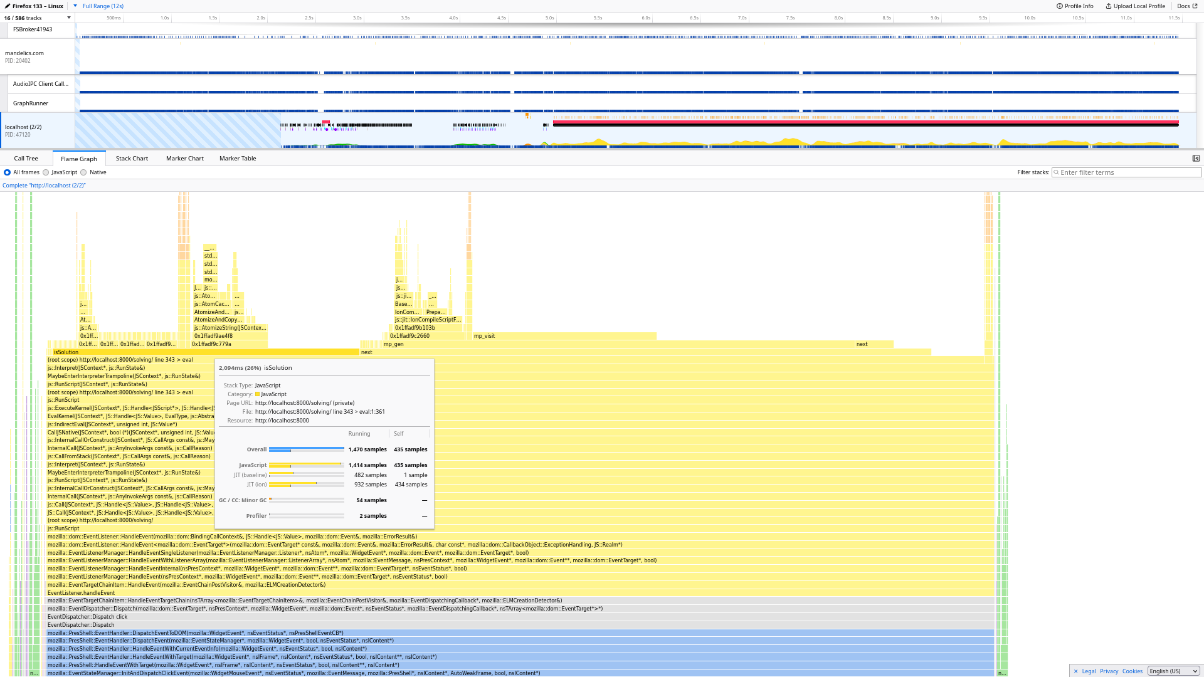
Task: Select the All frames radio button
Action: (8, 172)
